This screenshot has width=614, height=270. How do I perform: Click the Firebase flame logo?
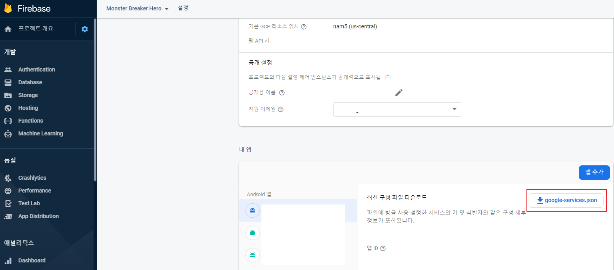point(8,8)
